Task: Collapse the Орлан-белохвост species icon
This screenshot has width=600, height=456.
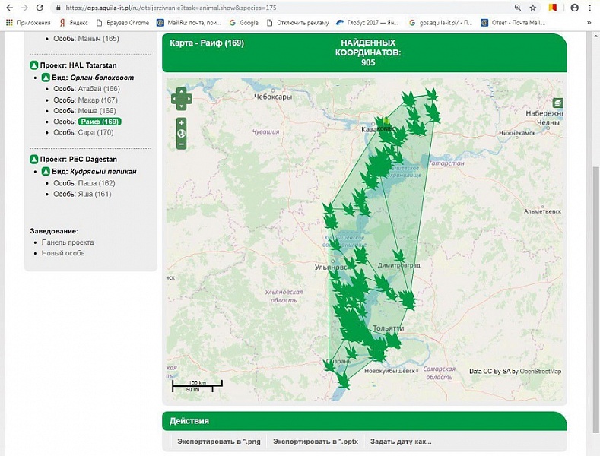Action: pos(46,78)
